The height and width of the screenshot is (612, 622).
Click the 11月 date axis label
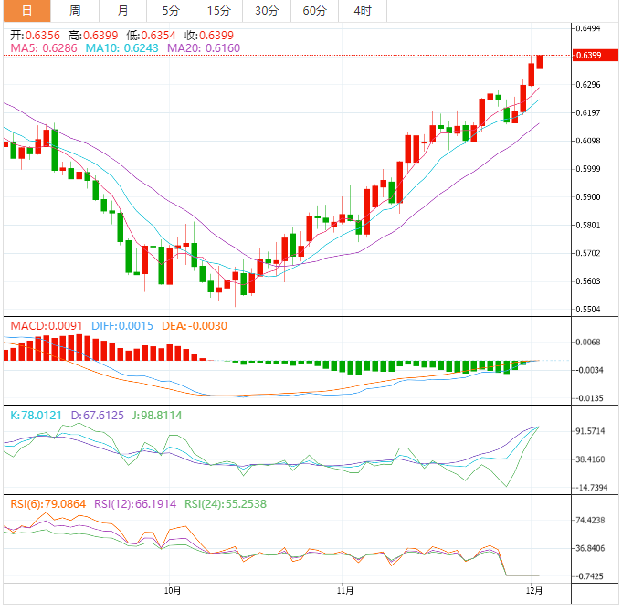click(x=345, y=591)
